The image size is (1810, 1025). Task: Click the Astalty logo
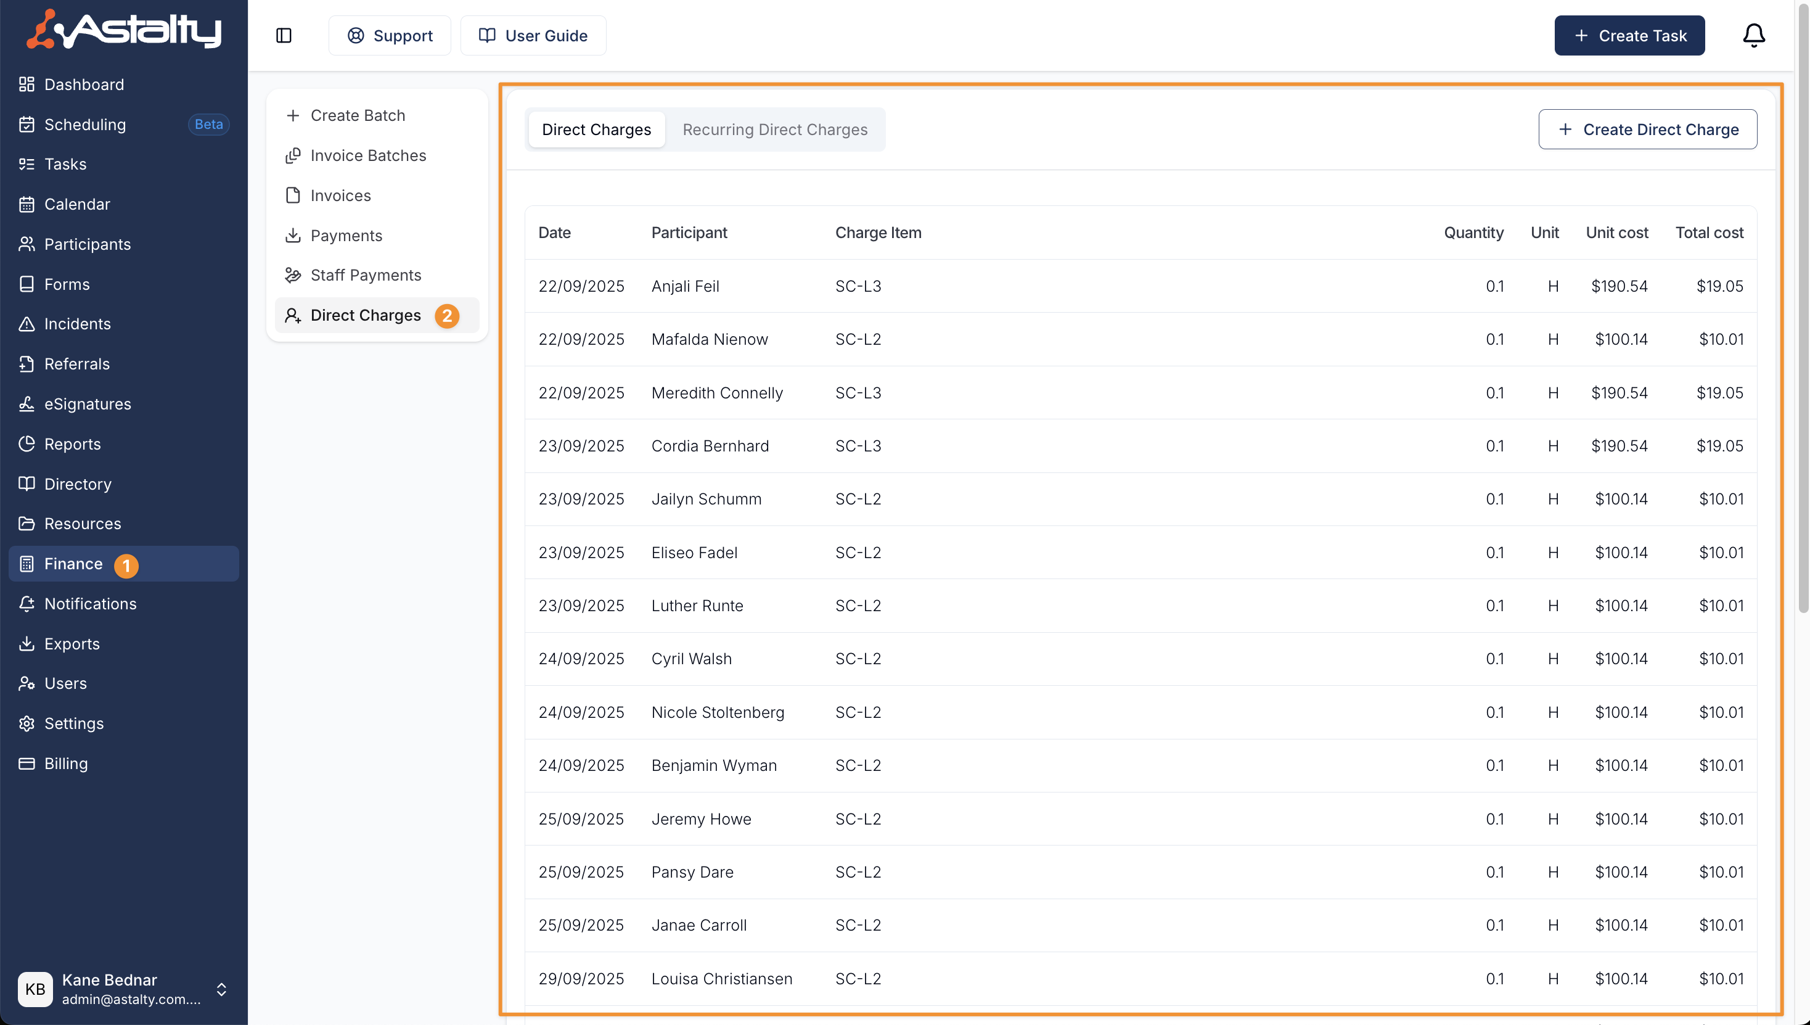124,30
